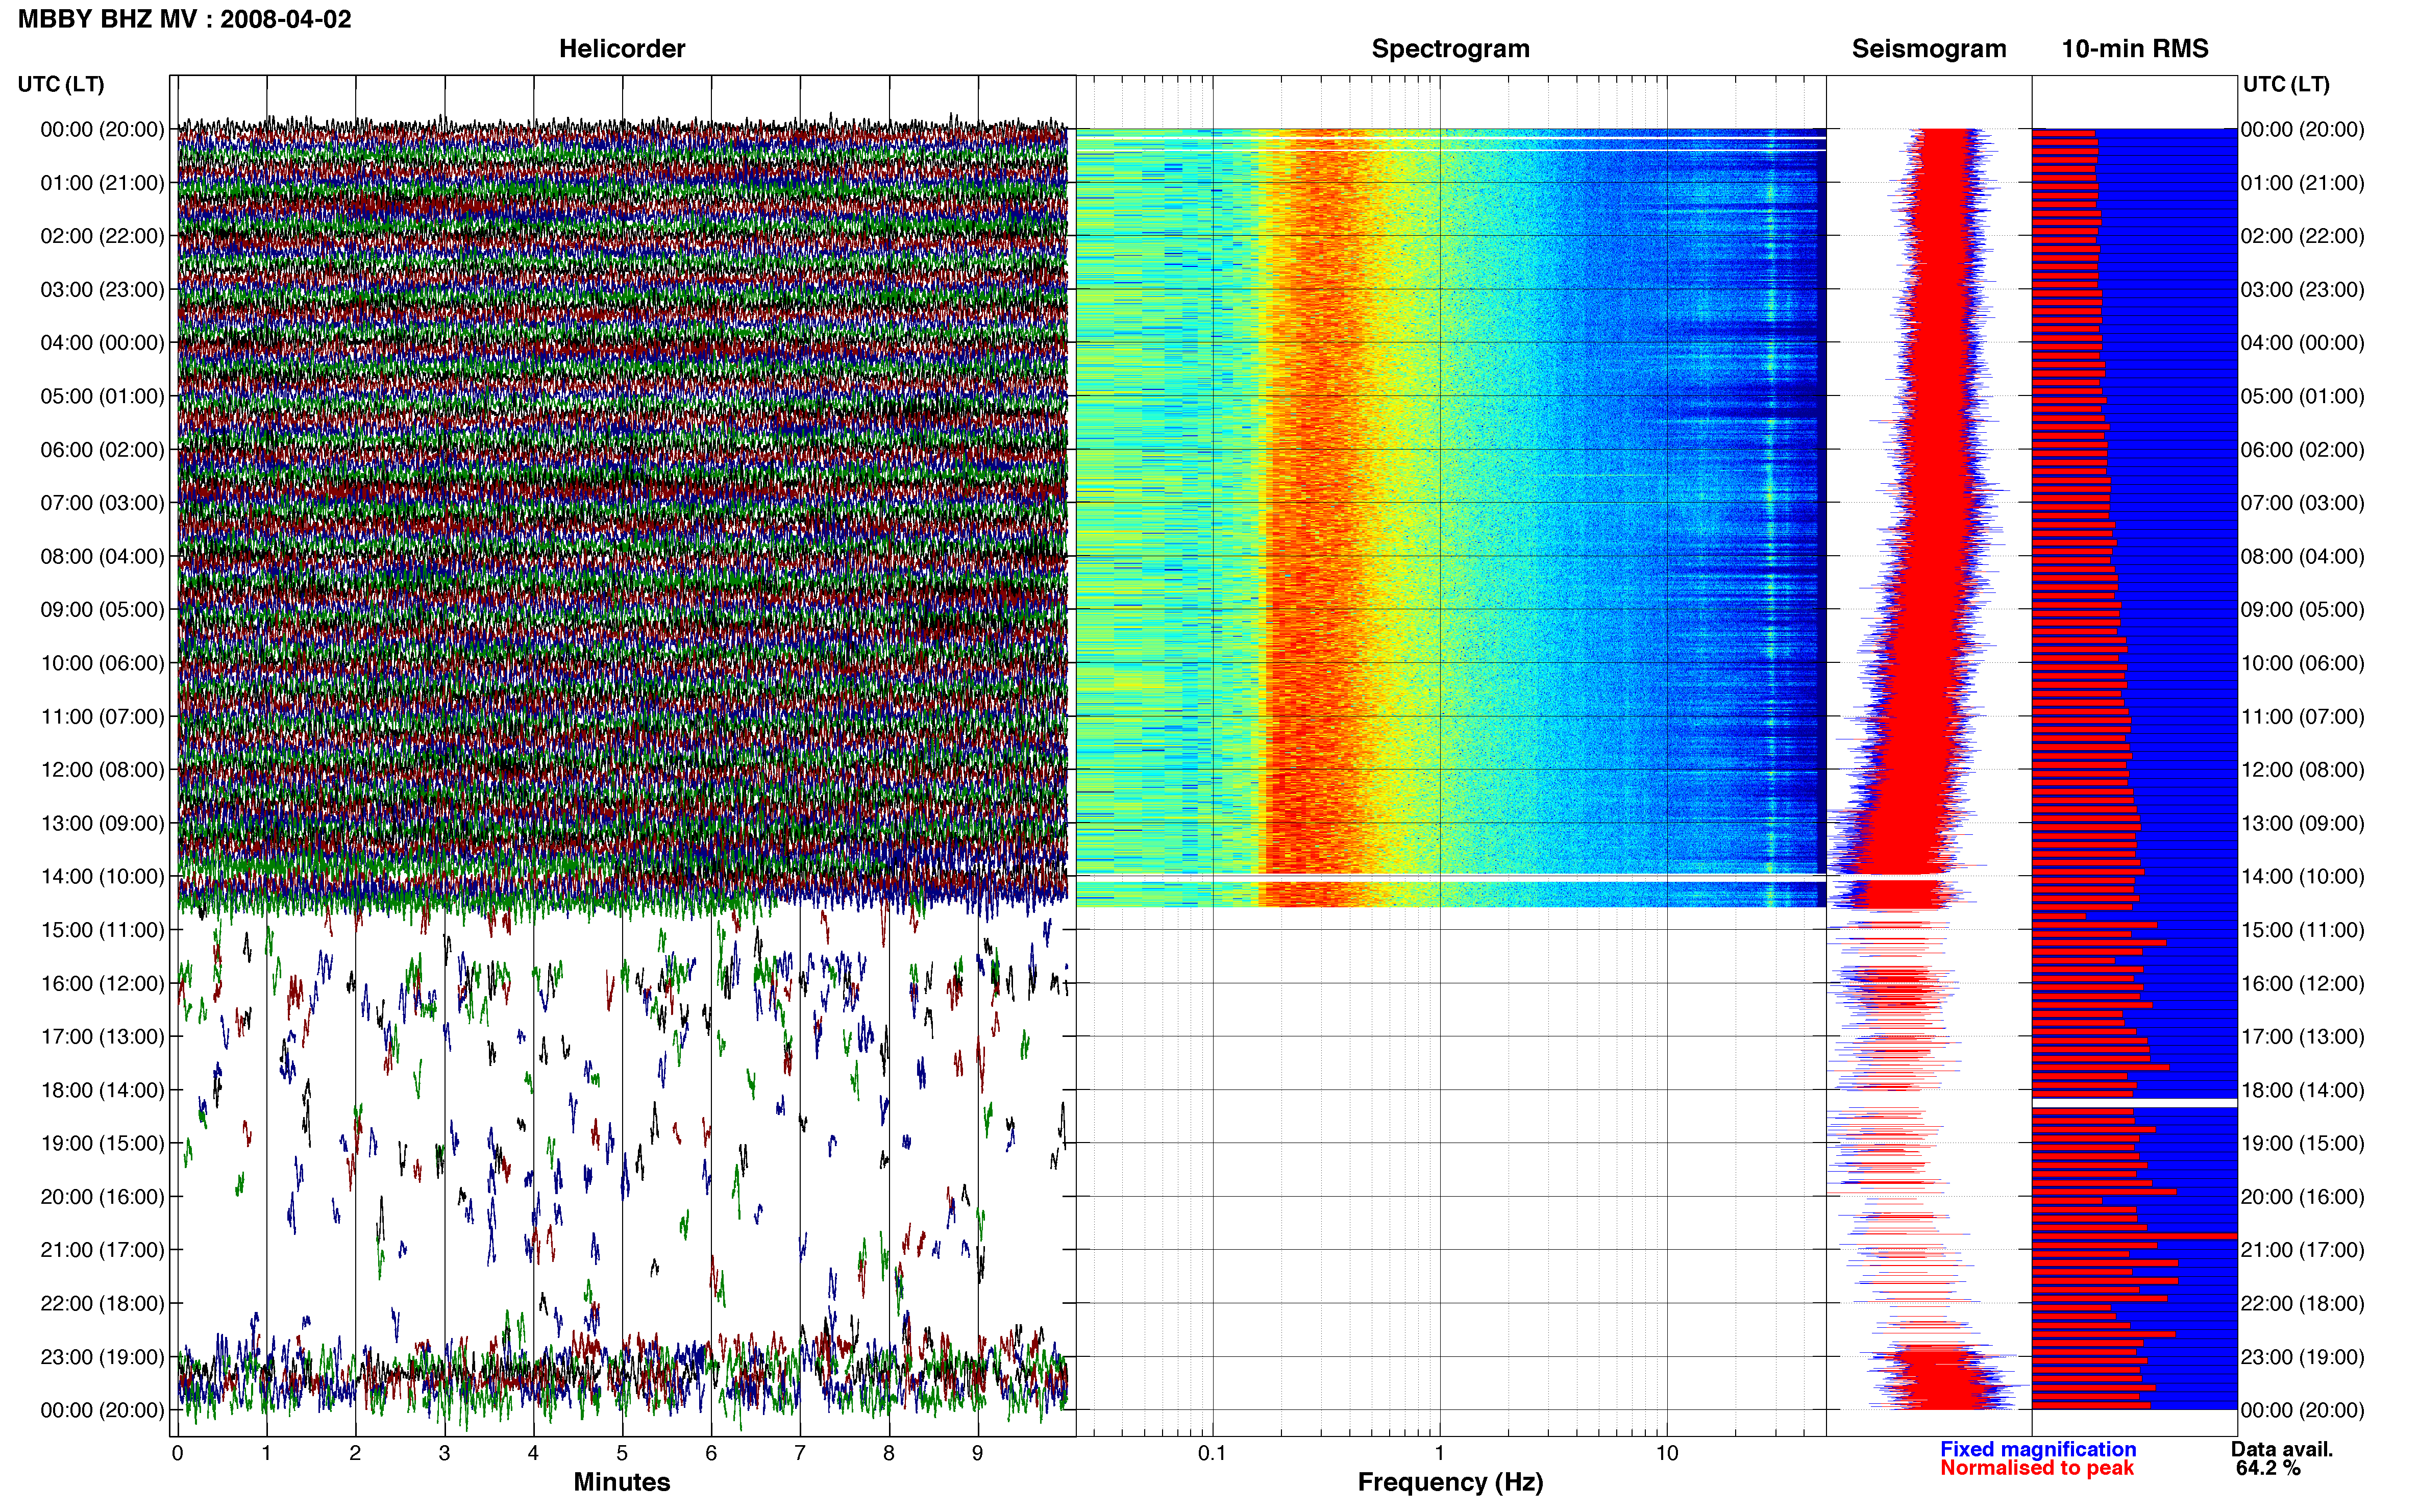Click left time label '03:00 (23:00)'
Screen dimensions: 2419x1512
[102, 289]
